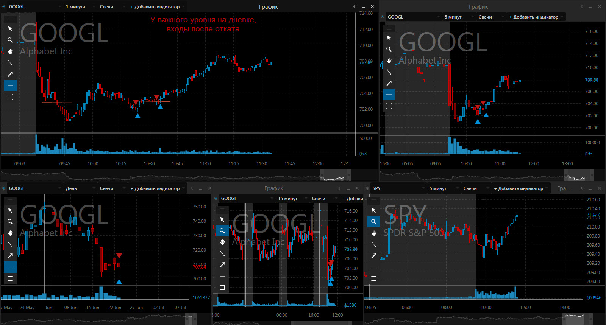Select the arrow tool in top-right GOOGL 5-minute chart
Image resolution: width=606 pixels, height=325 pixels.
pos(389,83)
